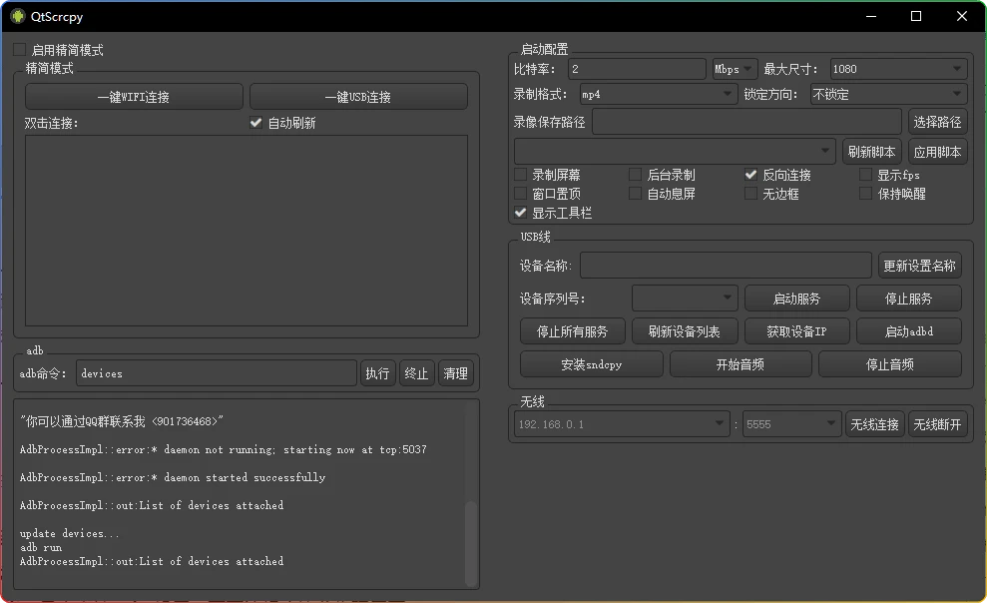This screenshot has height=603, width=987.
Task: Click the 刷新设备列表 button
Action: (x=685, y=330)
